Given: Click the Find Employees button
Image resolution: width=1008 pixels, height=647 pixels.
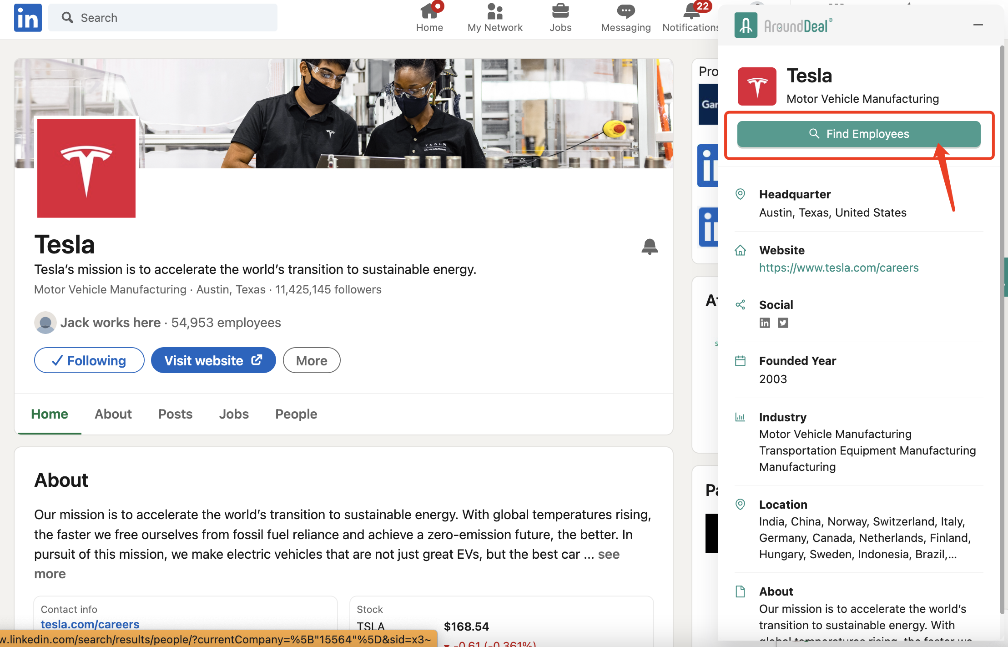Looking at the screenshot, I should pos(859,134).
